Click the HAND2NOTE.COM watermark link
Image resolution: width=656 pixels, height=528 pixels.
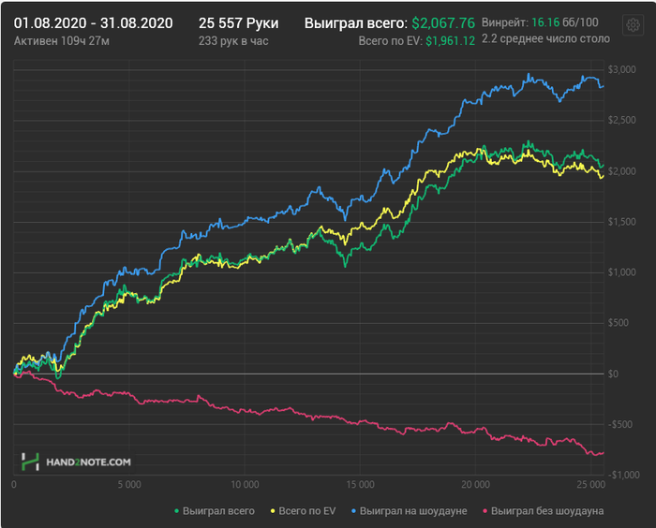point(88,462)
